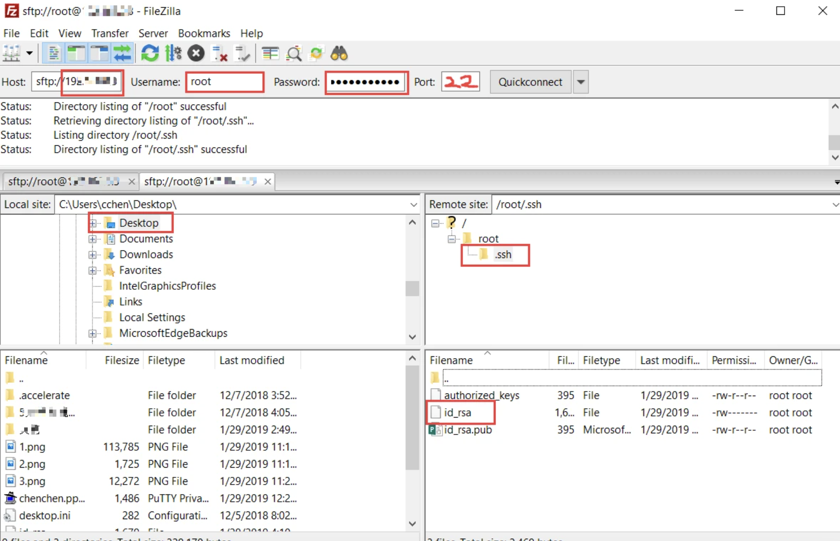Select the id_rsa.pub remote file
This screenshot has height=541, width=840.
[x=468, y=430]
